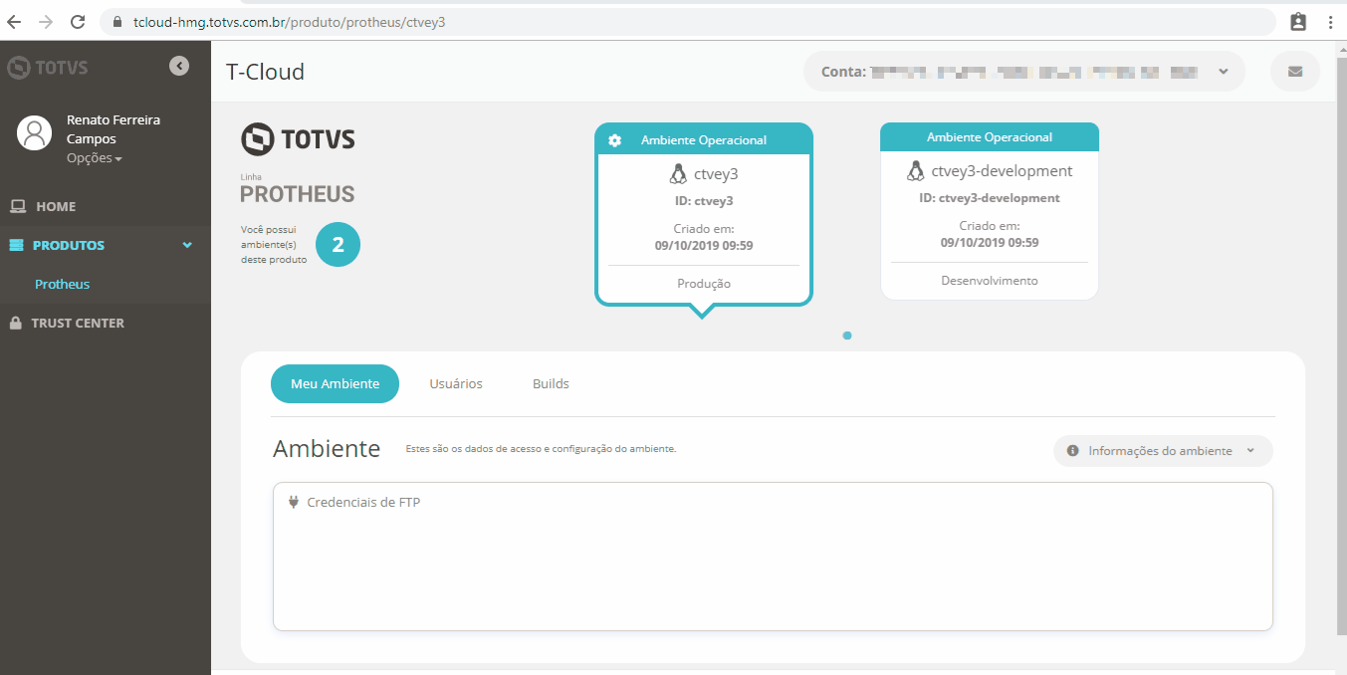Click the large TOTVS product logo
Screen dimensions: 1347x675
(x=299, y=139)
